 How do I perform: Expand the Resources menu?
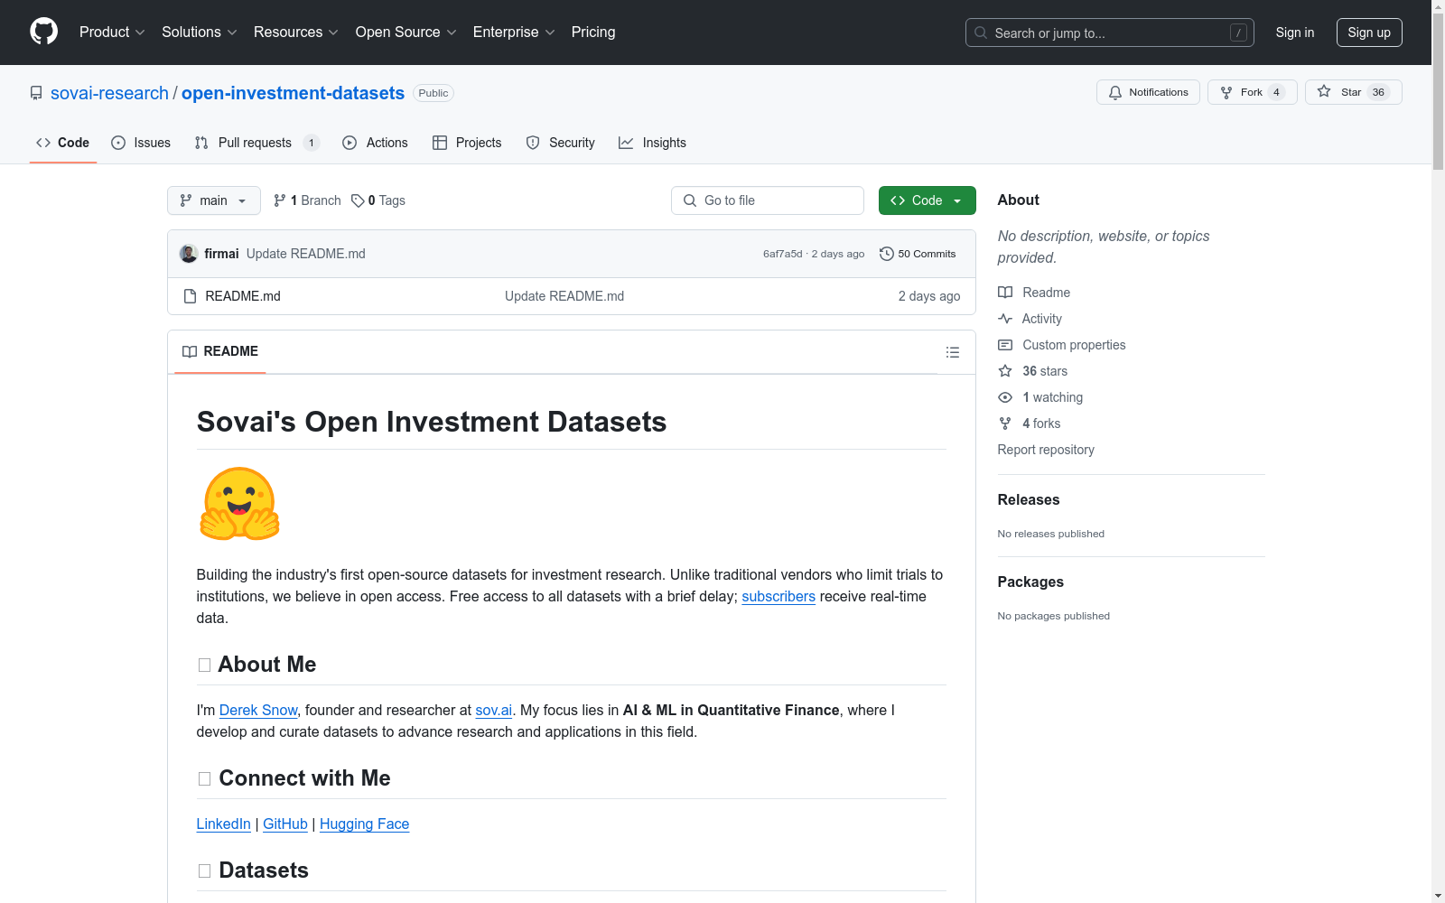click(296, 32)
